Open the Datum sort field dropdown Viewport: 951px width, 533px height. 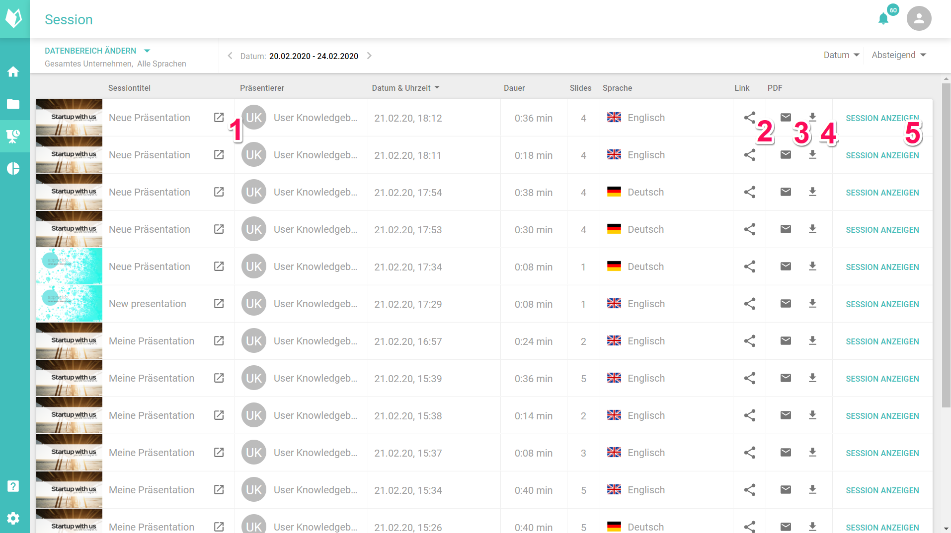point(841,55)
